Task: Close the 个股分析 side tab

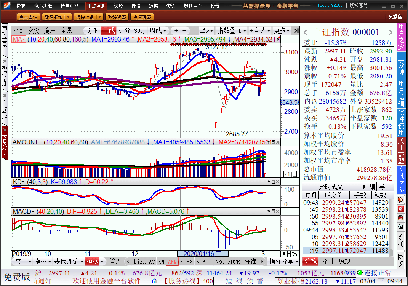Action: [x=5, y=95]
